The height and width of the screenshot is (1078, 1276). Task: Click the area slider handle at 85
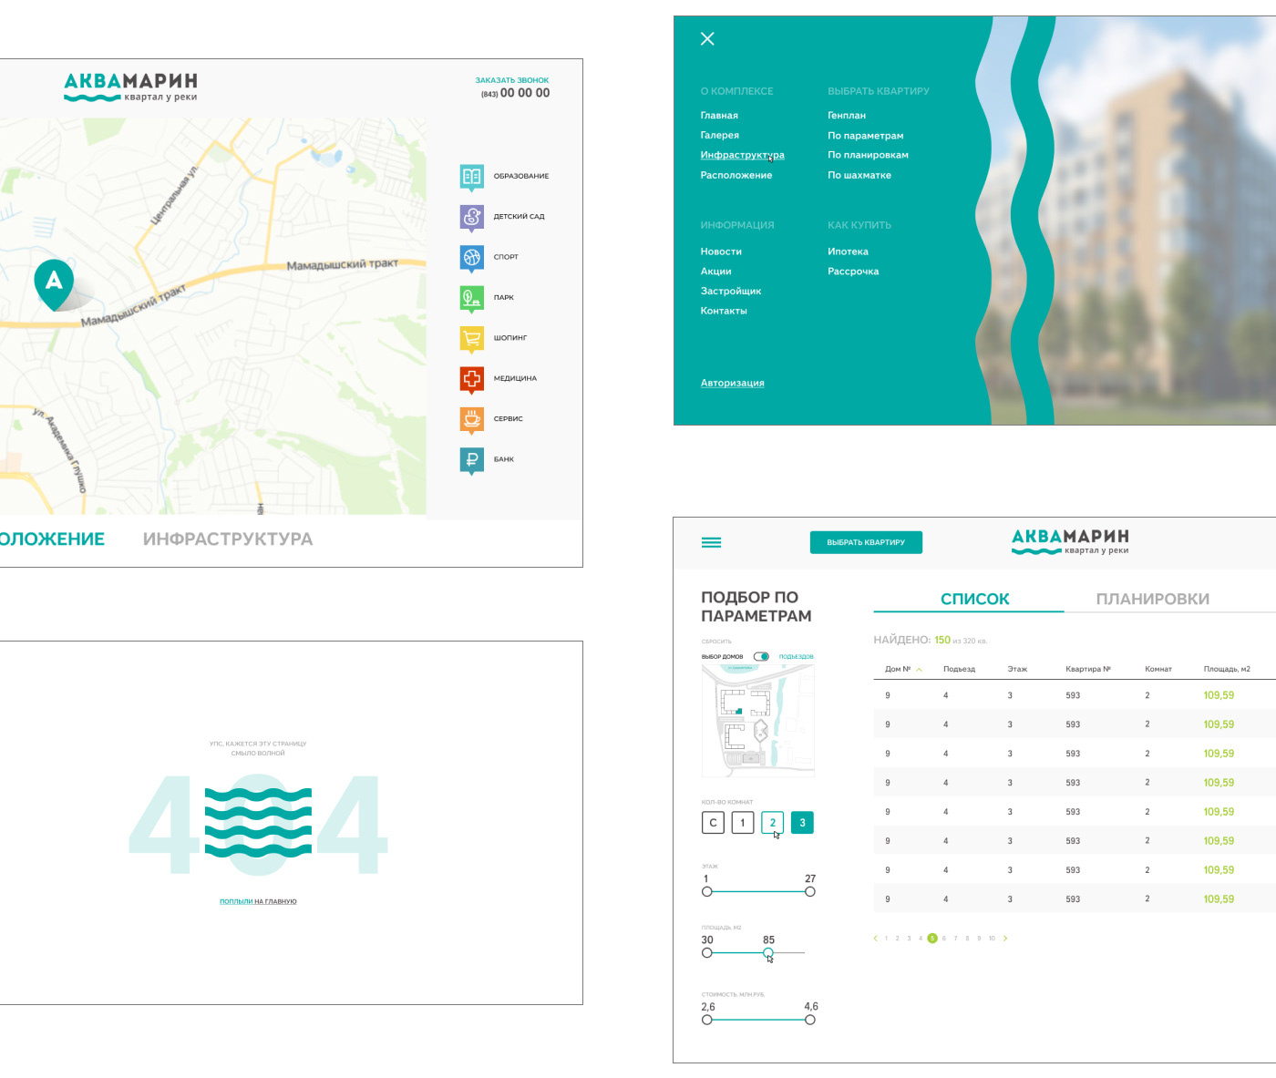tap(768, 953)
